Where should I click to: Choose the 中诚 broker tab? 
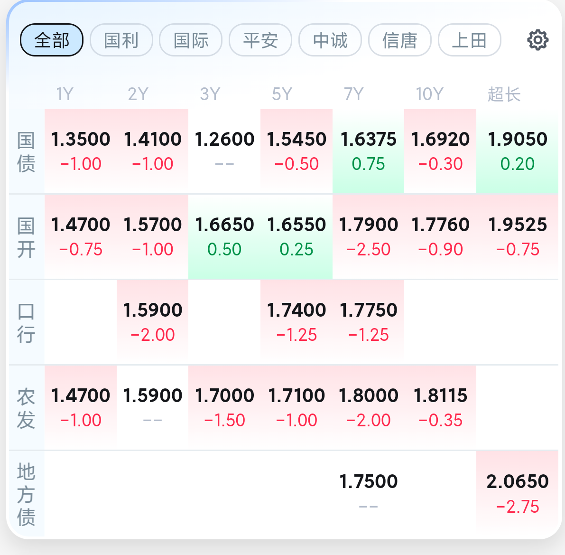(x=330, y=40)
